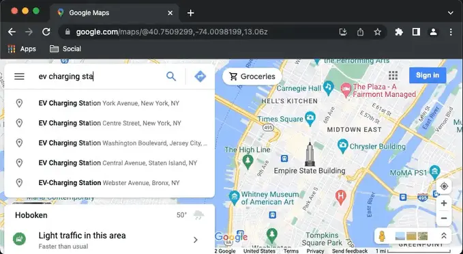Select the Street View pegman
The image size is (463, 254).
(x=382, y=236)
